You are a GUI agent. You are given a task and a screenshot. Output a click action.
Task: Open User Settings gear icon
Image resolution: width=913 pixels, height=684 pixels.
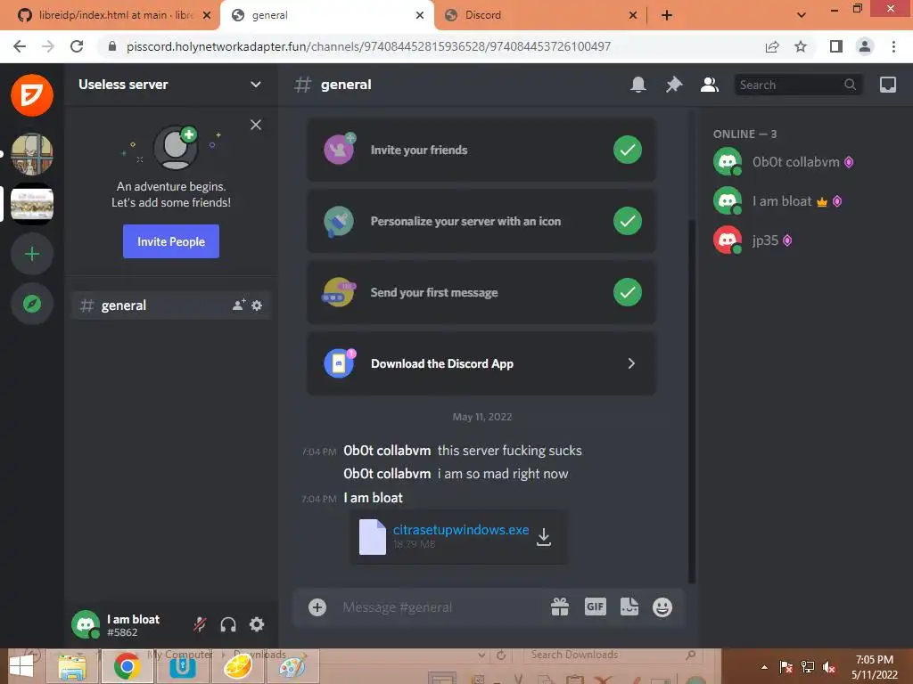(257, 624)
